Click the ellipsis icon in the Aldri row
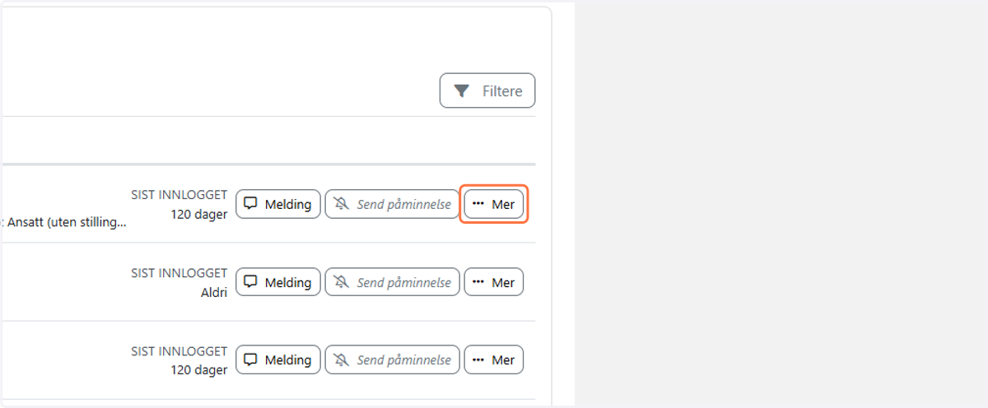Viewport: 988px width, 408px height. click(478, 281)
